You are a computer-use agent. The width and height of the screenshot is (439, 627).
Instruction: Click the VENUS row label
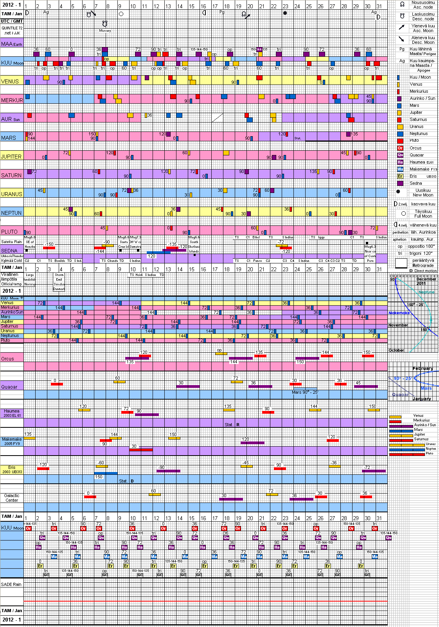(x=10, y=81)
